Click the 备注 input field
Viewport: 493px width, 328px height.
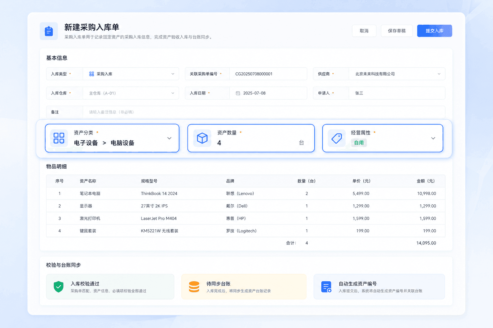264,112
